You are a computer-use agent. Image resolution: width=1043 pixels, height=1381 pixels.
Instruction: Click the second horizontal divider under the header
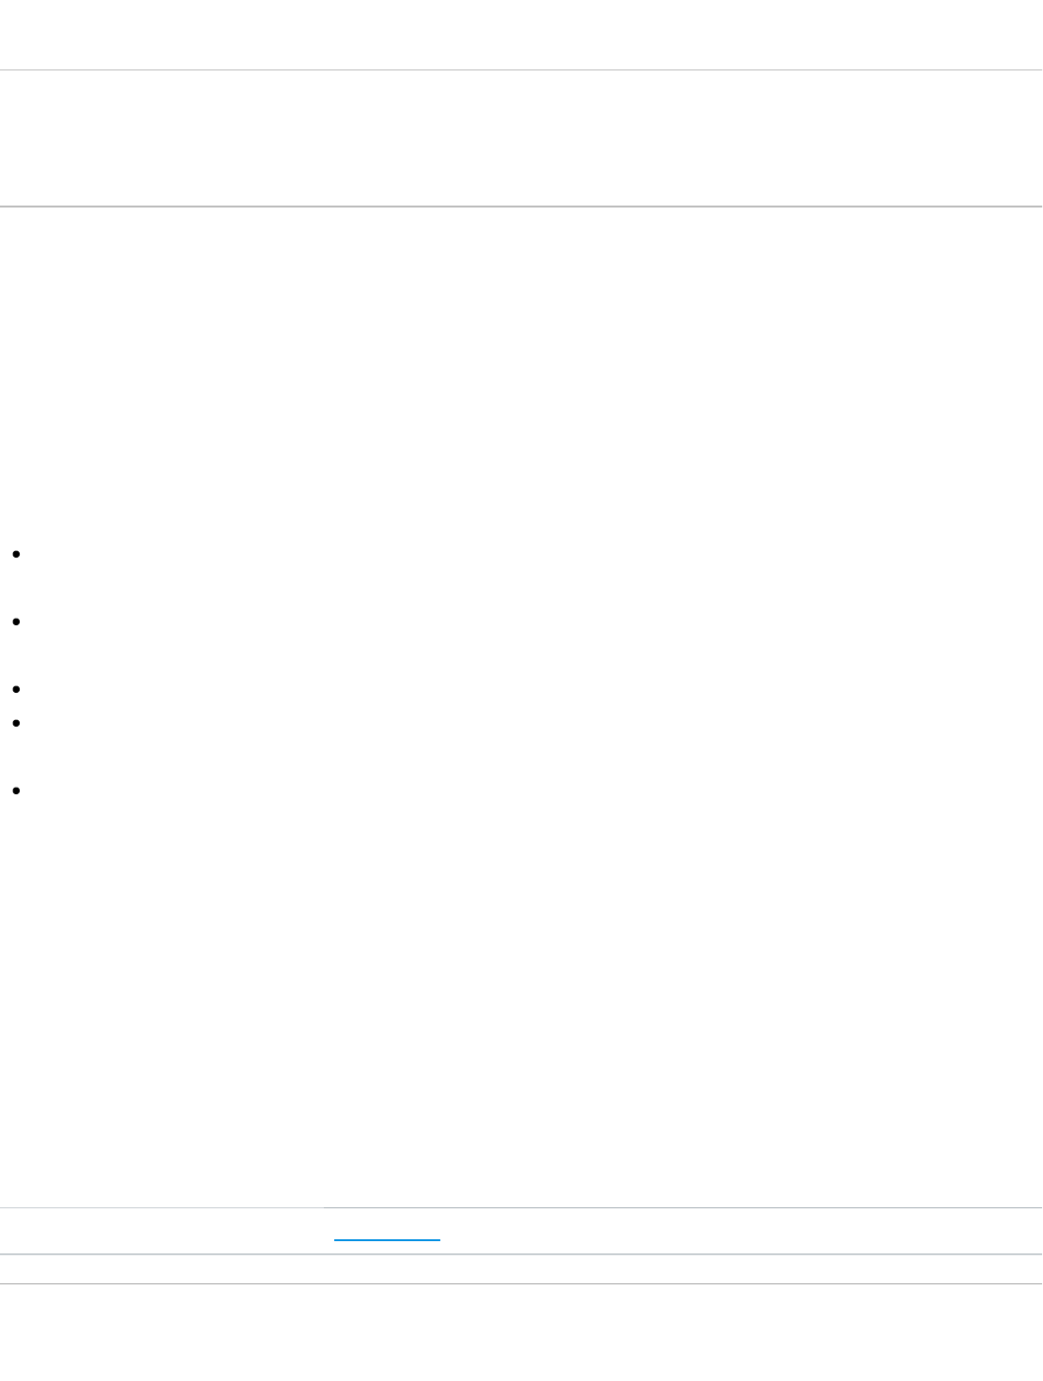pyautogui.click(x=521, y=206)
